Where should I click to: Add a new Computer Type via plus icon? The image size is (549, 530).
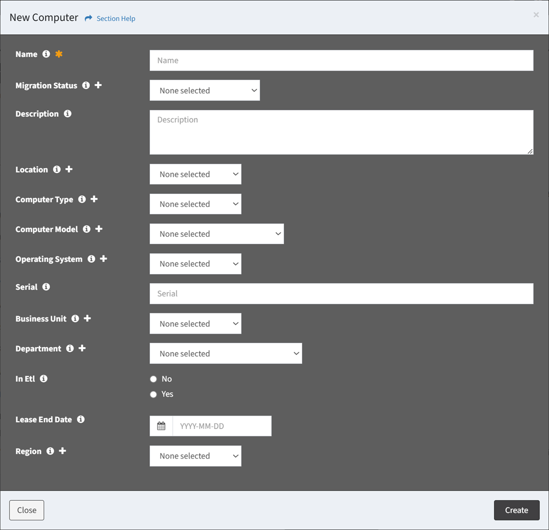94,199
